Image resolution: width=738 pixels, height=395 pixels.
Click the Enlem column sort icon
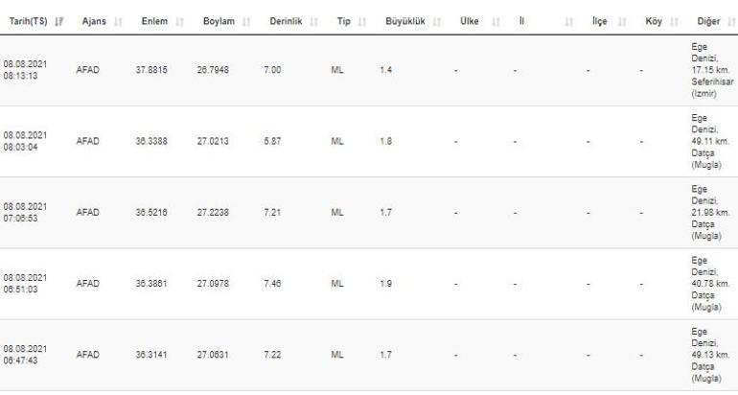click(x=180, y=20)
